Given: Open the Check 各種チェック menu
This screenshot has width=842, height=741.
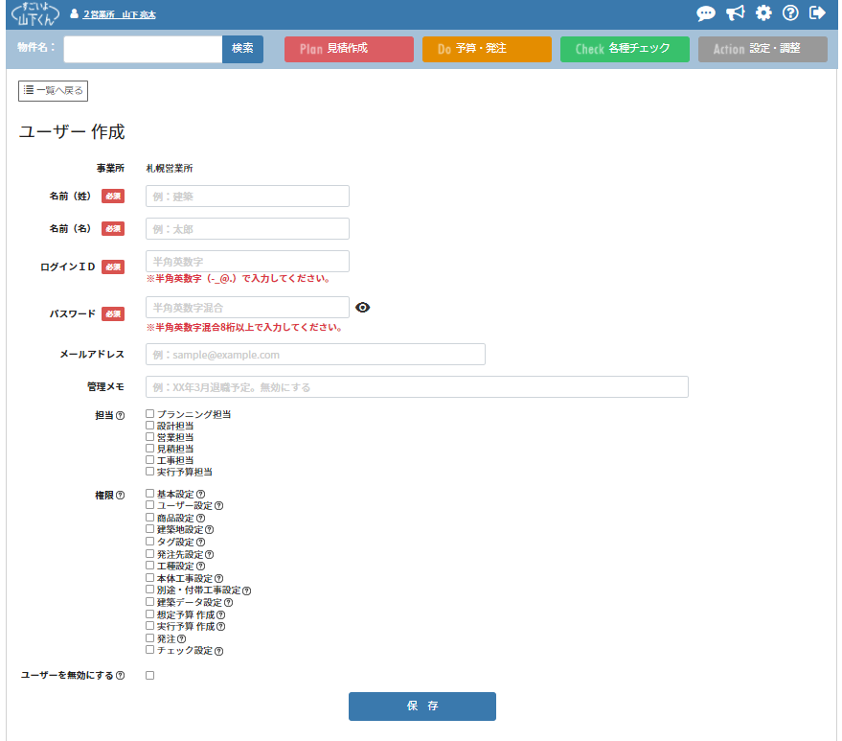Looking at the screenshot, I should coord(625,49).
